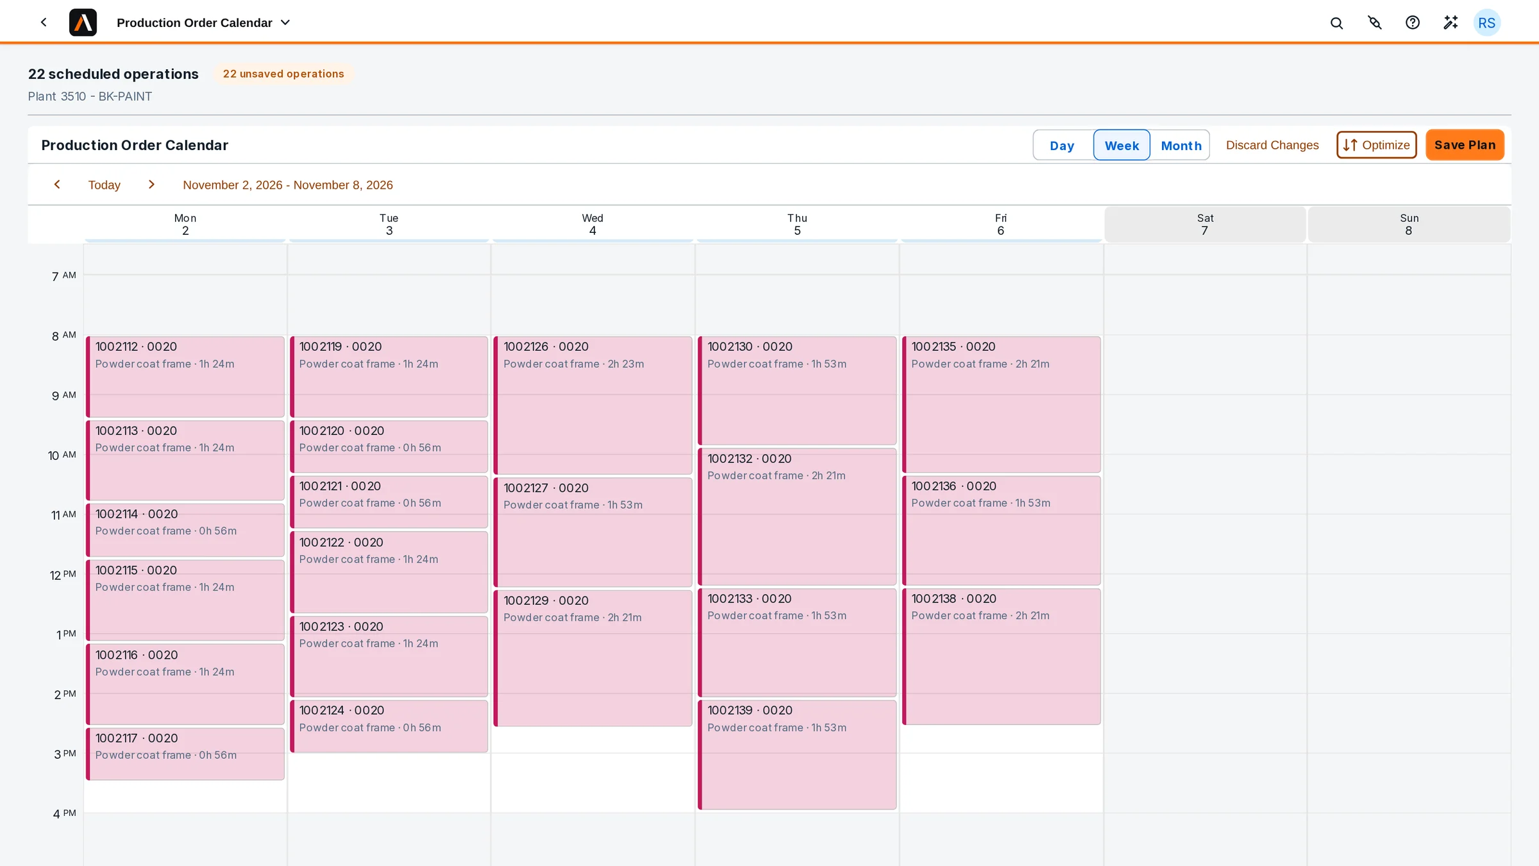The height and width of the screenshot is (866, 1539).
Task: Open the help question-mark icon
Action: (1413, 23)
